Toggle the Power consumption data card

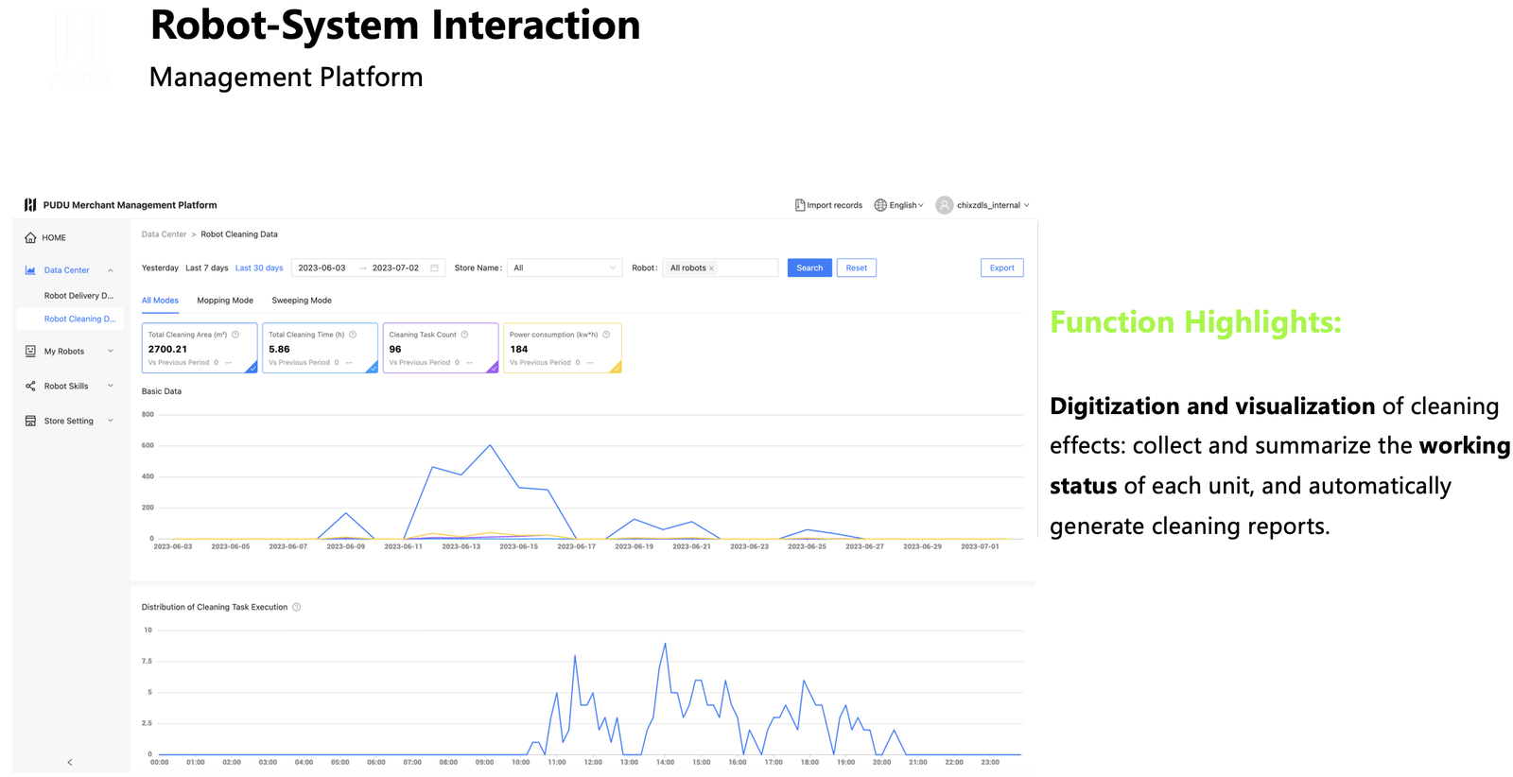[x=563, y=348]
